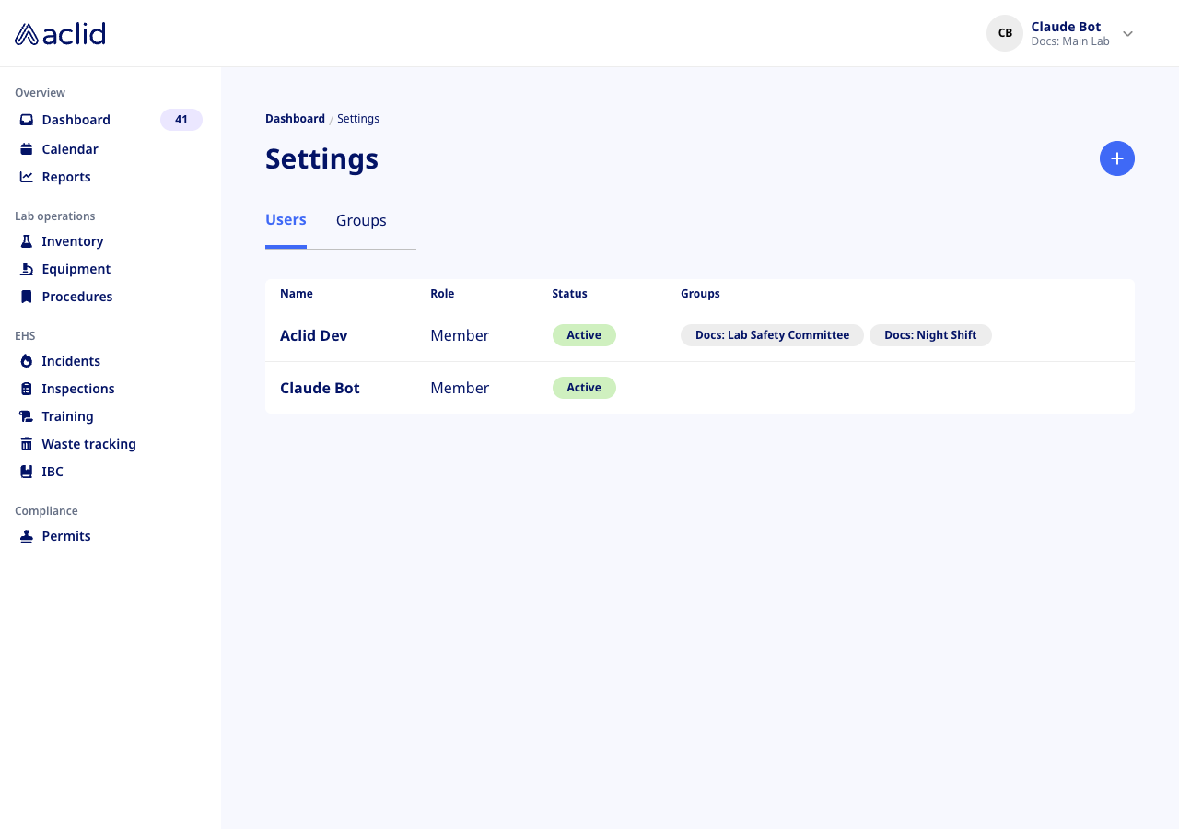
Task: Switch to the Groups tab
Action: pos(361,221)
